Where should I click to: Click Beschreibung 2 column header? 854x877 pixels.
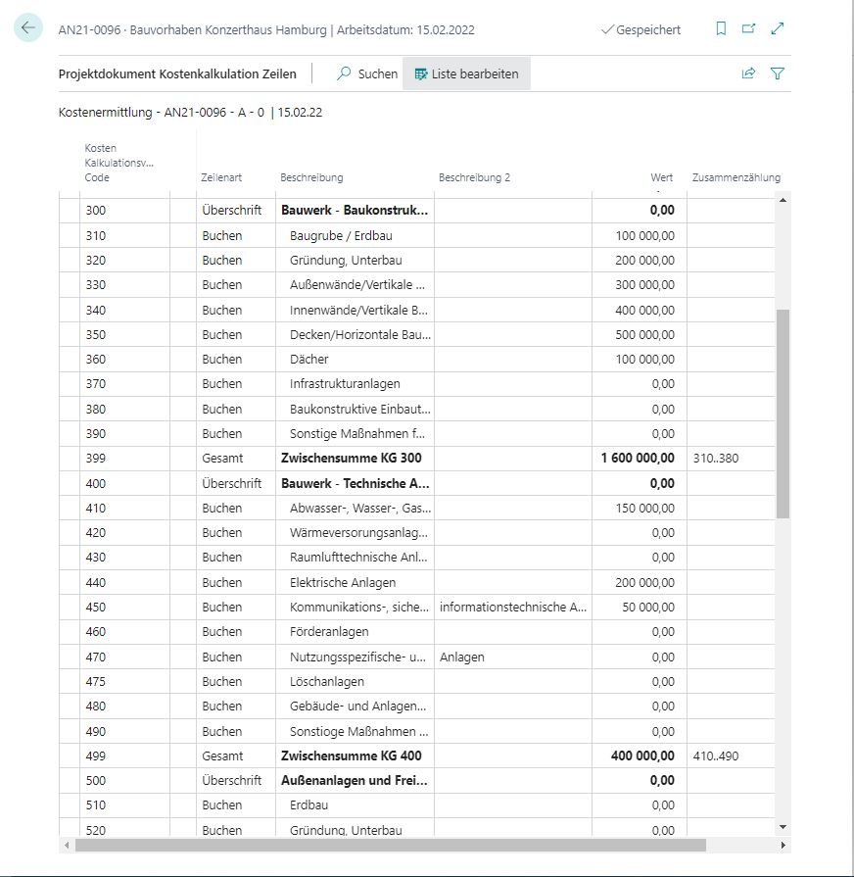tap(474, 178)
